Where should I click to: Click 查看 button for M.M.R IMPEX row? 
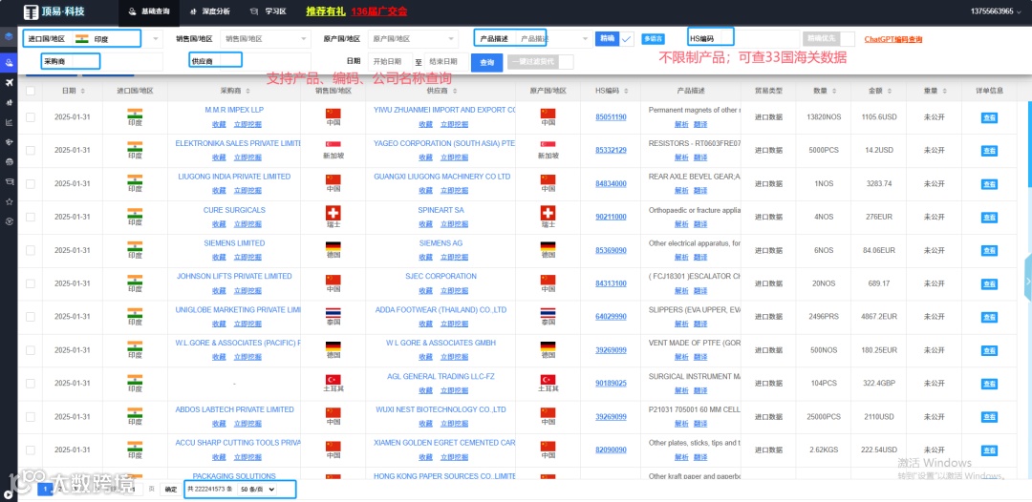[989, 117]
